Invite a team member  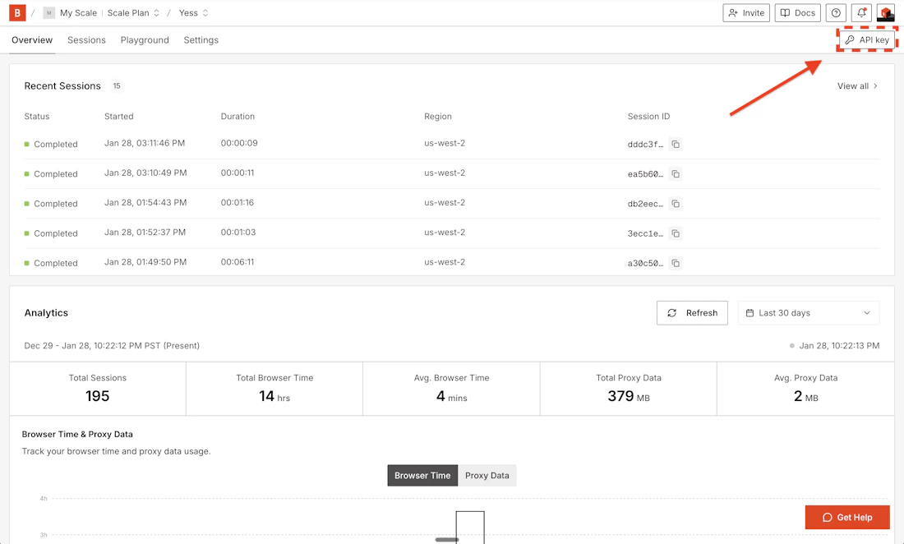pyautogui.click(x=745, y=12)
